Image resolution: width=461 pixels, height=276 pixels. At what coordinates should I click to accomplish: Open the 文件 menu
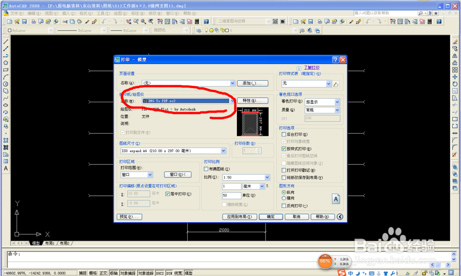[17, 13]
